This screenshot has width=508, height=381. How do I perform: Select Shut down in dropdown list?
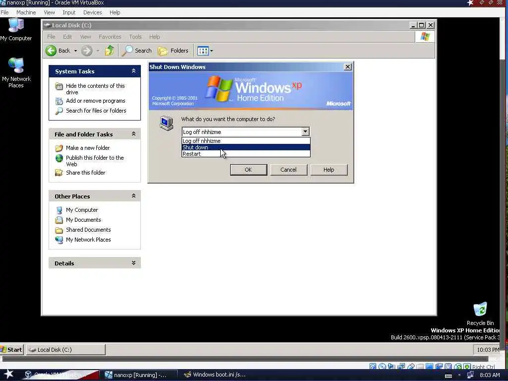click(246, 147)
